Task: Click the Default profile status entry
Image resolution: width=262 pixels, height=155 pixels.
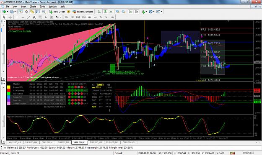Action: pyautogui.click(x=119, y=153)
